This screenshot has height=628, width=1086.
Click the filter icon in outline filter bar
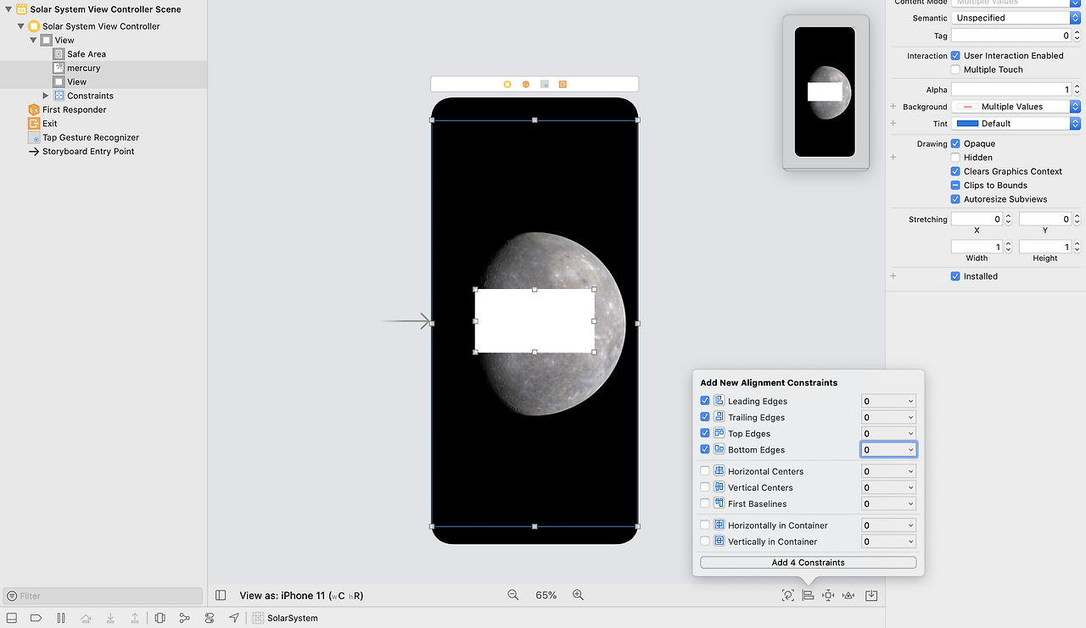coord(12,596)
